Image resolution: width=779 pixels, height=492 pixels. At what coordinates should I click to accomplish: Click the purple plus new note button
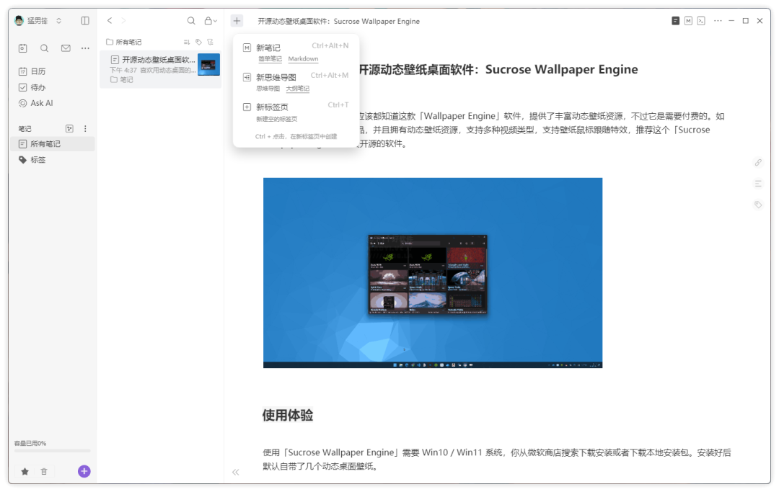click(x=84, y=471)
